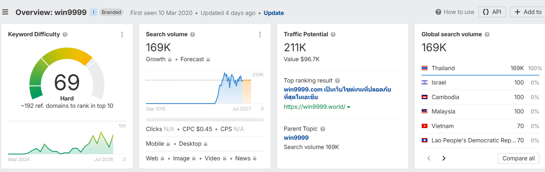Viewport: 545px width, 172px height.
Task: Expand the win9999.world URL dropdown arrow
Action: tap(349, 107)
